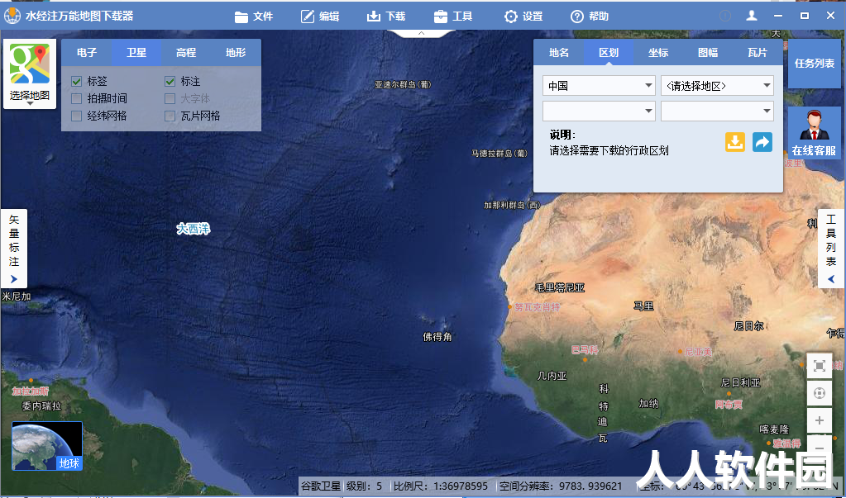Switch to the 图幅 search tab
This screenshot has height=498, width=846.
[708, 52]
